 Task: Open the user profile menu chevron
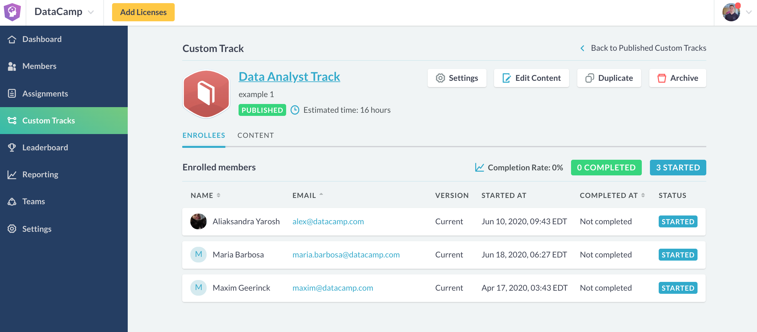(x=749, y=12)
